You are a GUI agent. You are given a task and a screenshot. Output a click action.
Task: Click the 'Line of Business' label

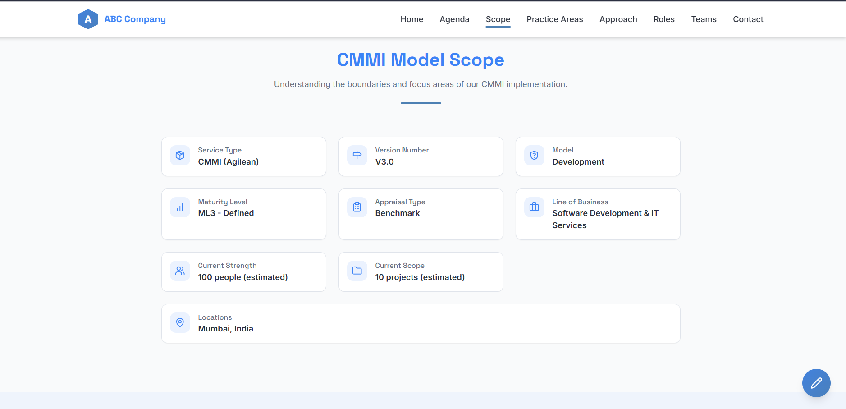580,202
